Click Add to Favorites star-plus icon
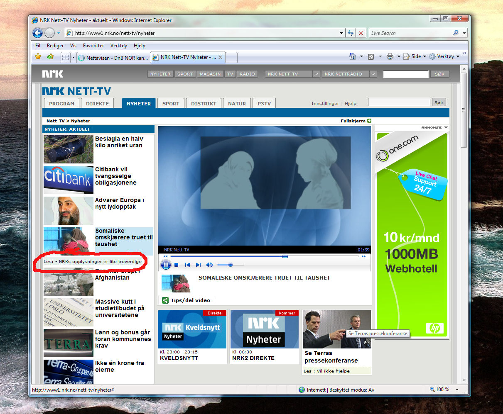Viewport: 503px width, 414px height. click(x=50, y=57)
